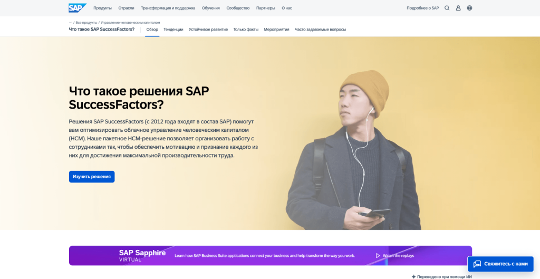540x279 pixels.
Task: Open the search magnifier icon
Action: pyautogui.click(x=447, y=8)
